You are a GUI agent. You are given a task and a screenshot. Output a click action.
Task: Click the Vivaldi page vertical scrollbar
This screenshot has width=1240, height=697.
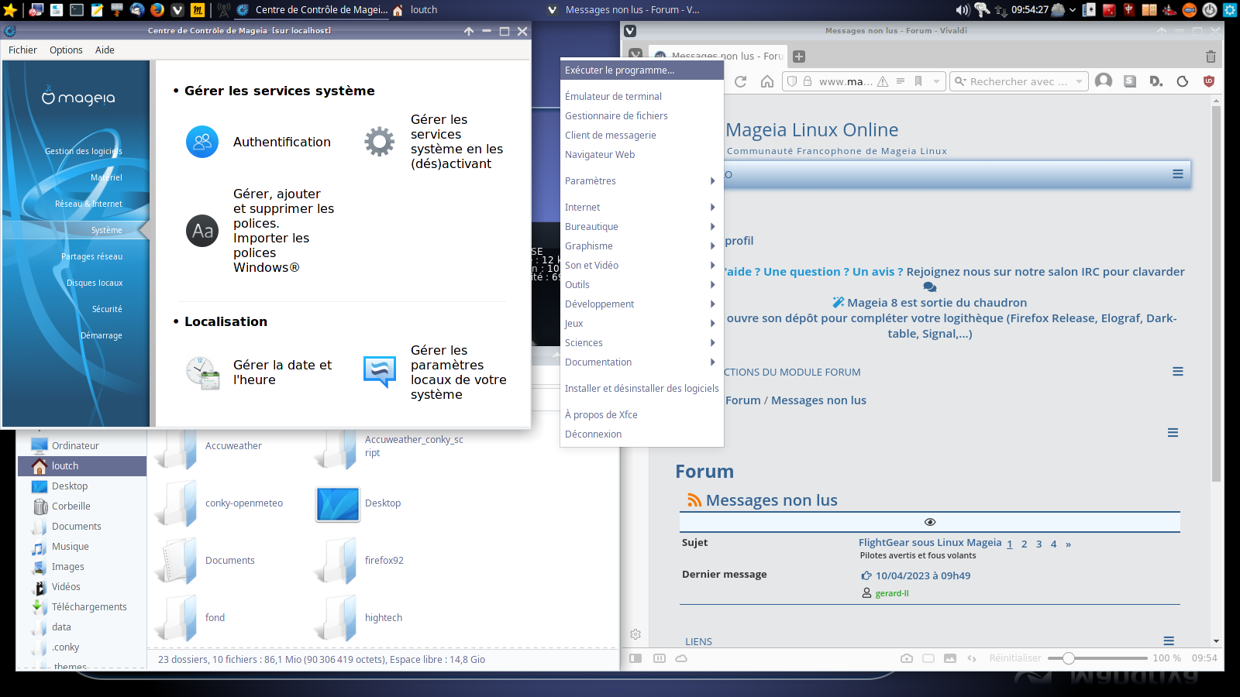1216,294
